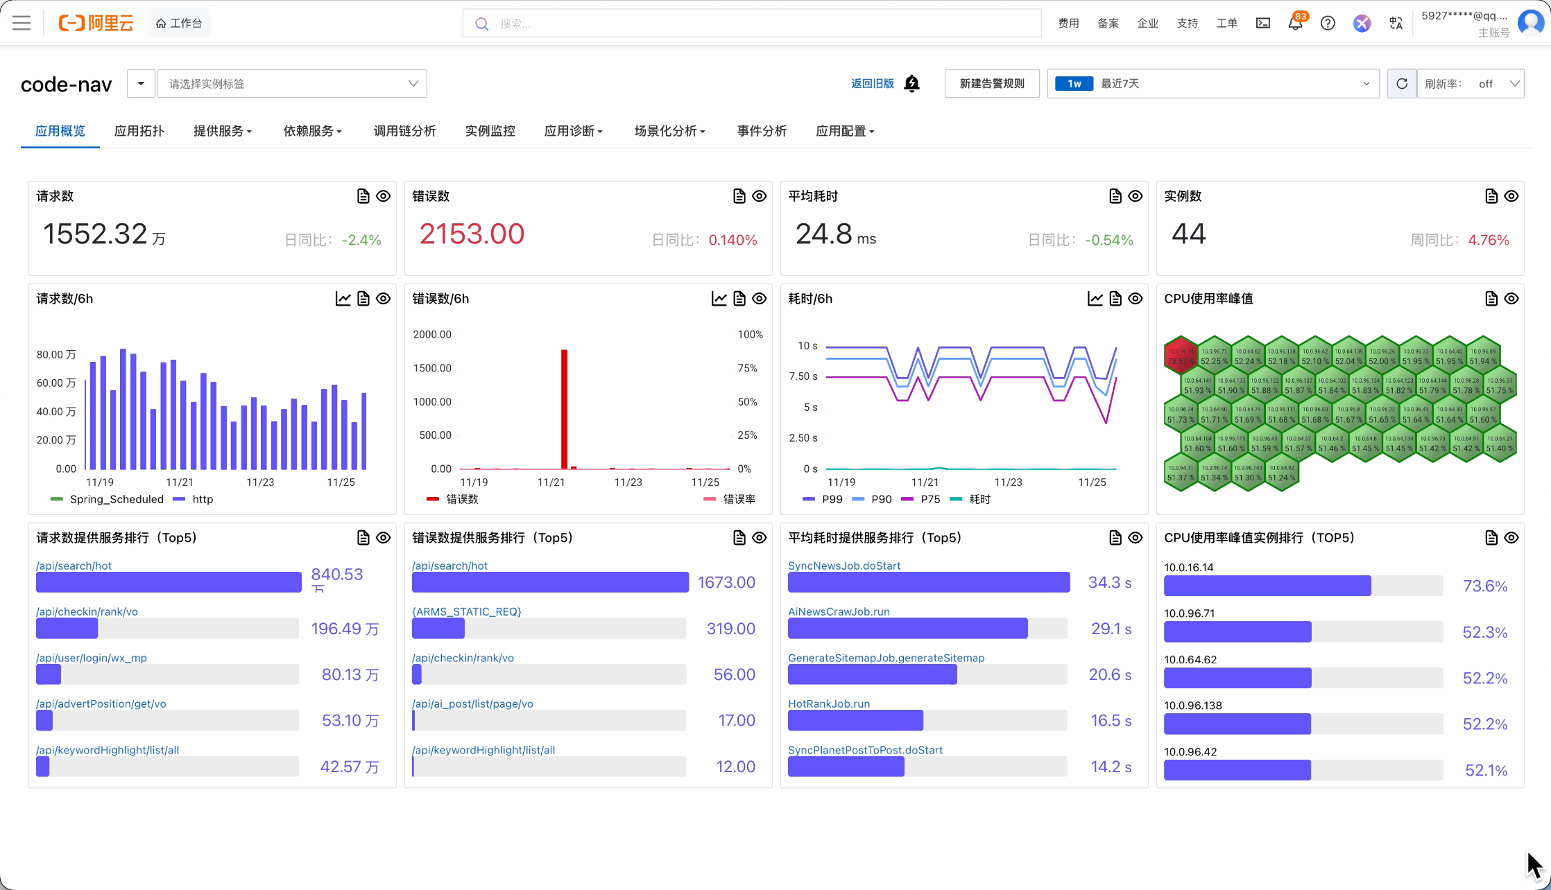The width and height of the screenshot is (1551, 890).
Task: Switch to the 应用拓扑 tab
Action: pos(139,131)
